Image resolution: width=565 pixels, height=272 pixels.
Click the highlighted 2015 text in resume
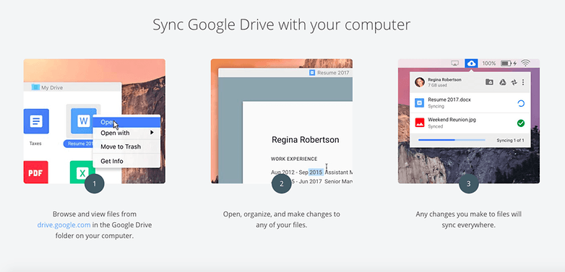[x=316, y=172]
